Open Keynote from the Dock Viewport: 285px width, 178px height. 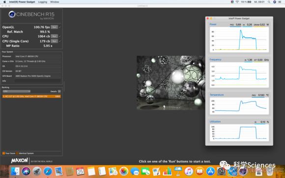178,171
